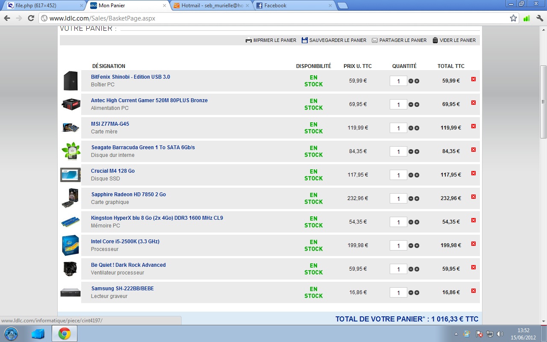This screenshot has height=342, width=547.
Task: Click the Vider le panier trash icon
Action: pyautogui.click(x=435, y=40)
